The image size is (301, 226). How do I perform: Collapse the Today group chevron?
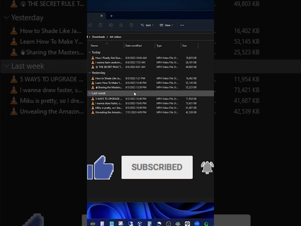pyautogui.click(x=90, y=52)
